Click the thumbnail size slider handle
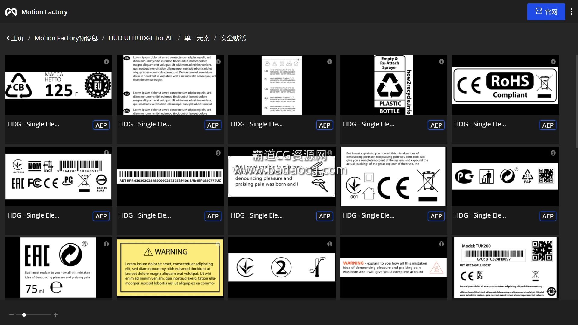The image size is (578, 325). tap(24, 315)
